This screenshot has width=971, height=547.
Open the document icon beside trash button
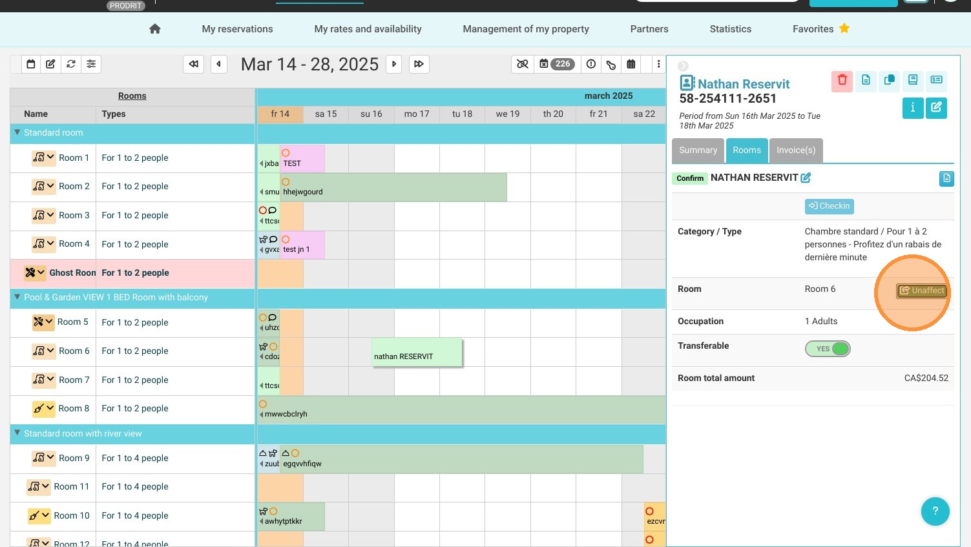click(x=866, y=80)
